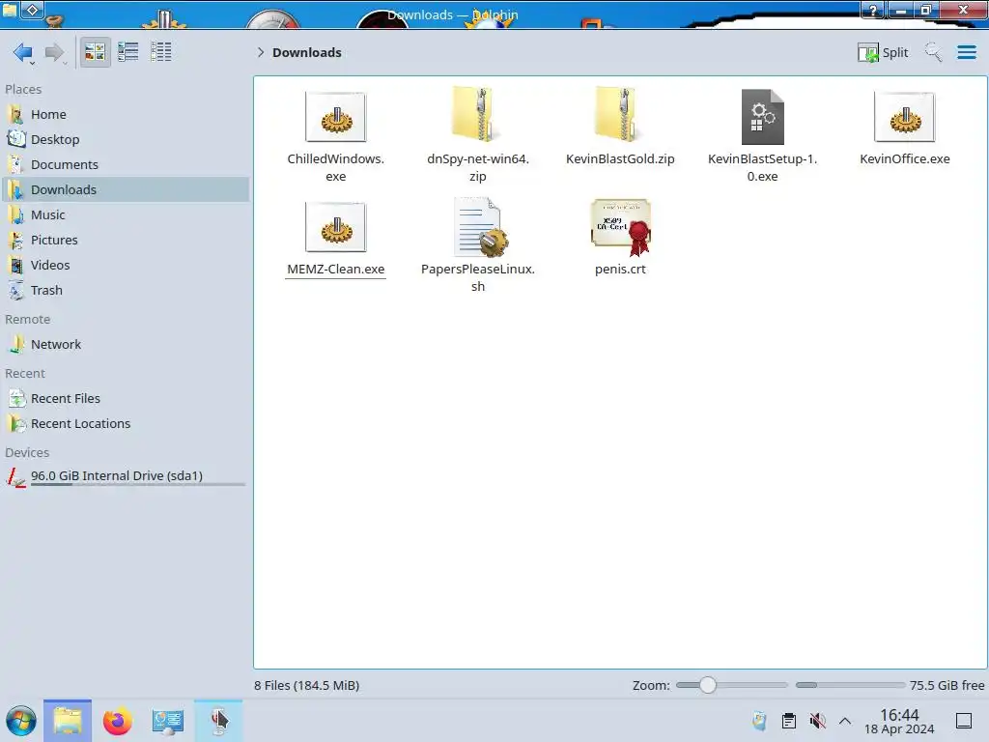The height and width of the screenshot is (742, 989).
Task: Open Recent Locations
Action: pyautogui.click(x=125, y=424)
